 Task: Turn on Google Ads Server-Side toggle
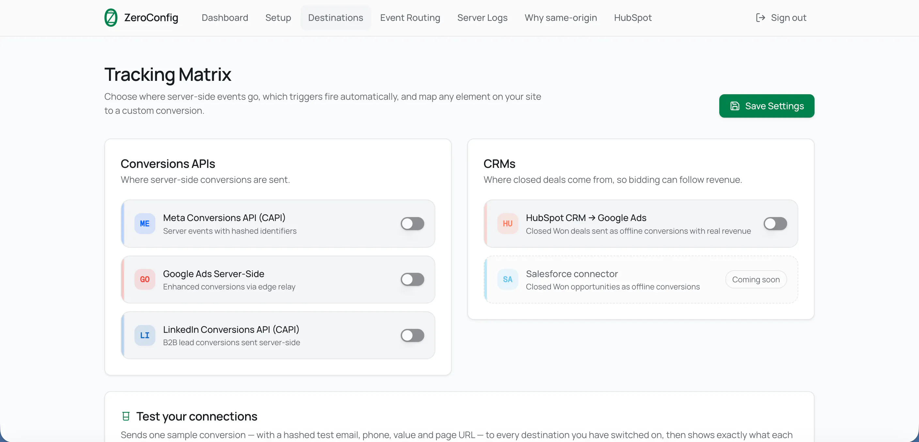[413, 279]
